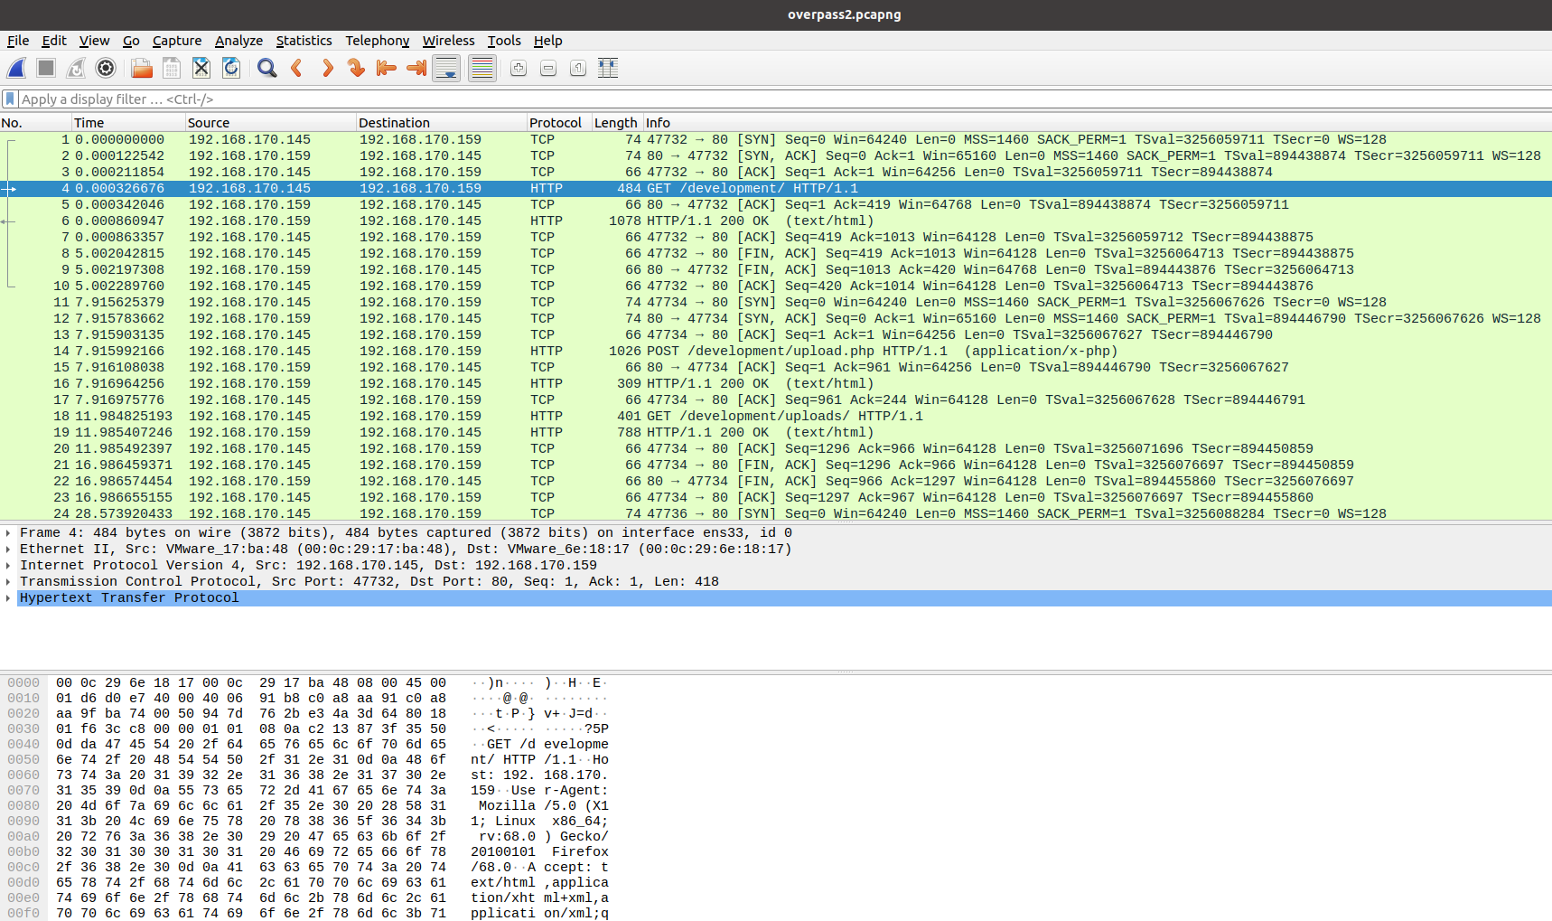
Task: Sort by the Length column header
Action: point(616,123)
